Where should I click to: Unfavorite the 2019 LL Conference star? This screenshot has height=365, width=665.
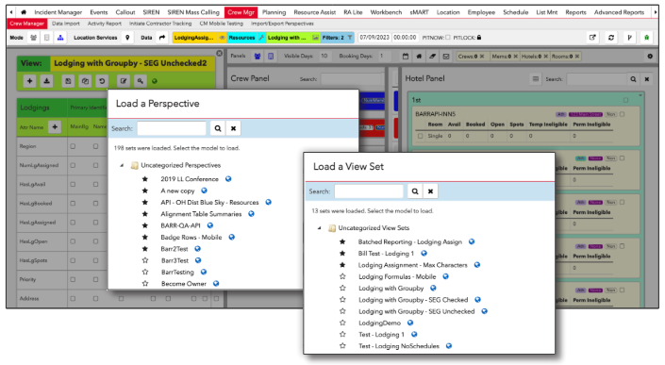tap(145, 179)
